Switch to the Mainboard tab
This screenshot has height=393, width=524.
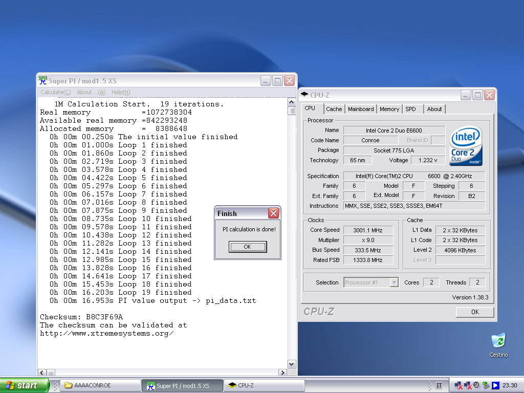pyautogui.click(x=361, y=109)
